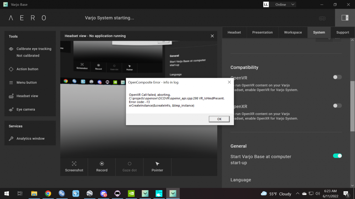Click the Screenshot capture icon
The width and height of the screenshot is (355, 199).
(74, 164)
